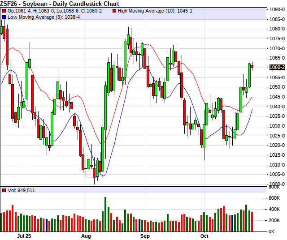Select the 1060-2 current price tag
287x240 pixels.
click(277, 67)
